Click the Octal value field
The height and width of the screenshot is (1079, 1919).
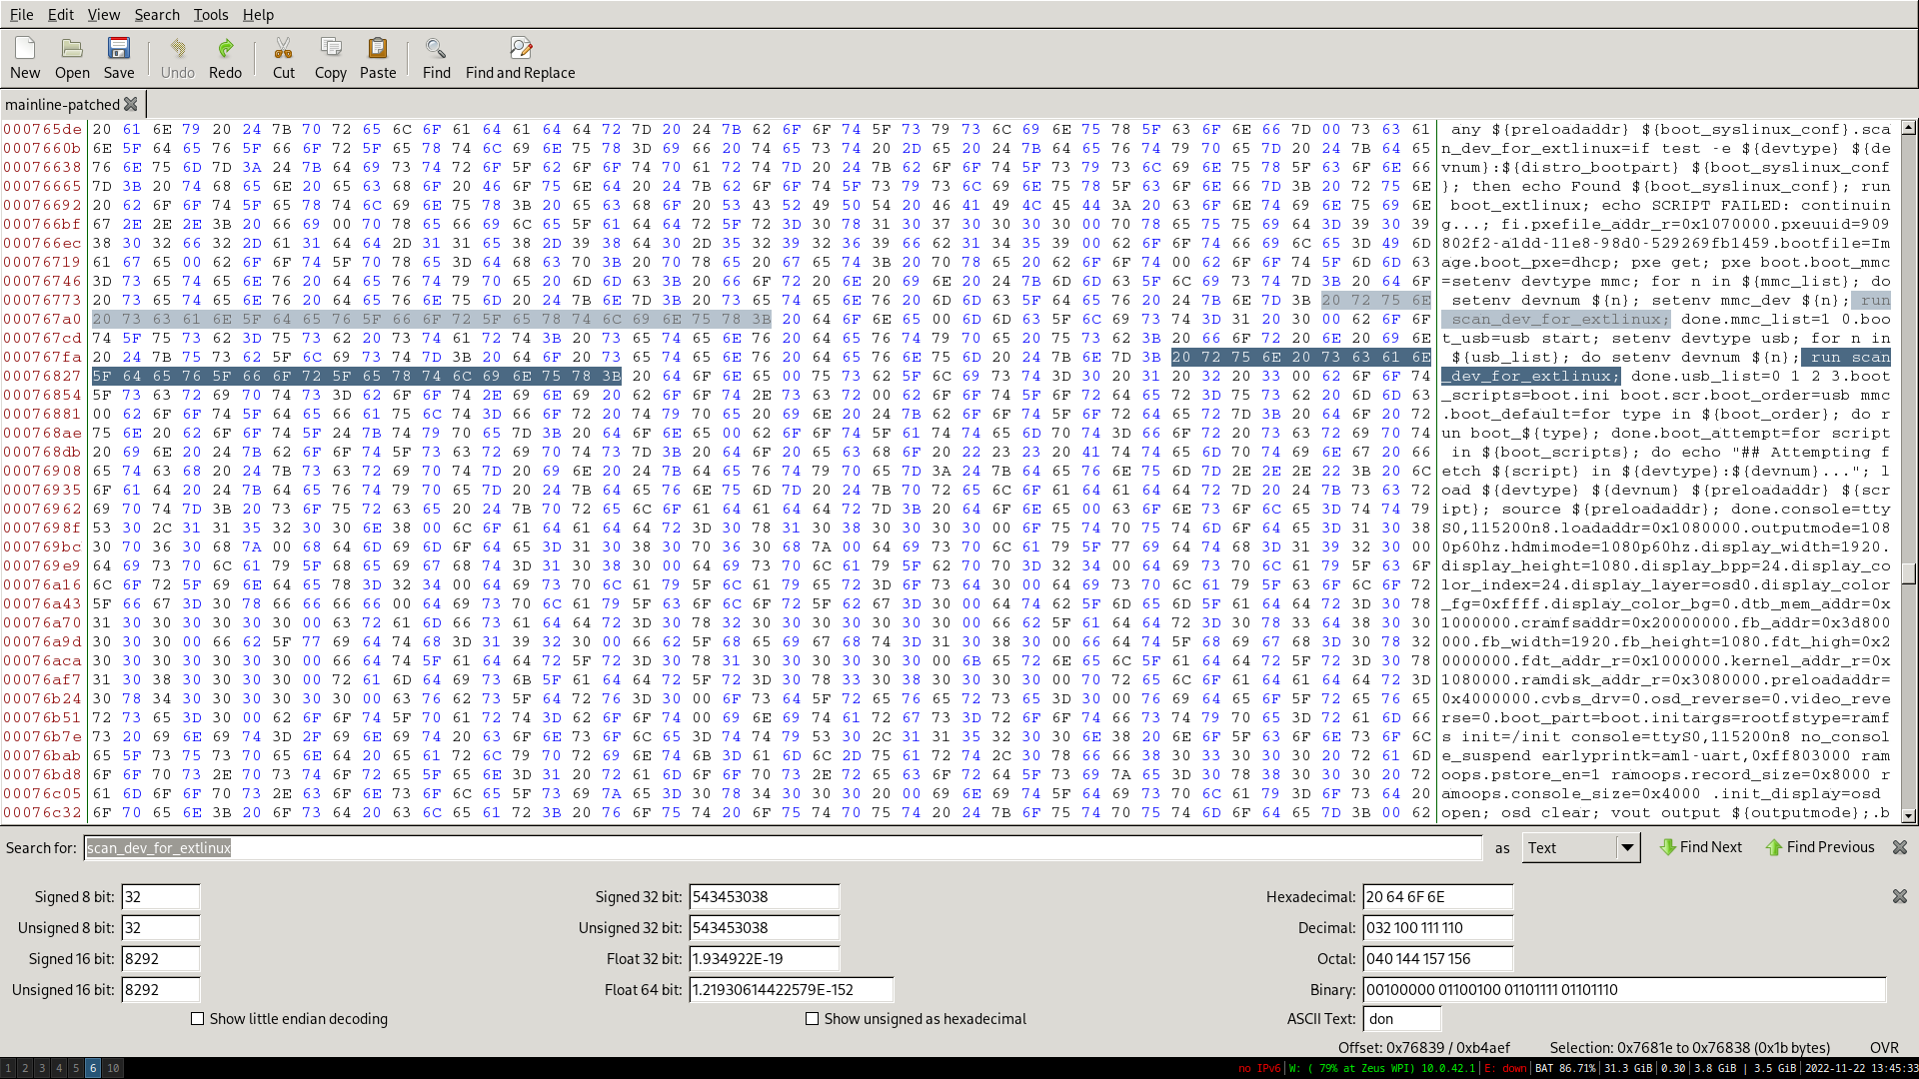1438,959
